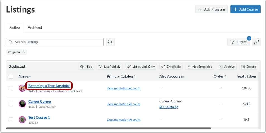Image resolution: width=266 pixels, height=133 pixels.
Task: Click the Test Course 1 thumbnail
Action: 22,120
